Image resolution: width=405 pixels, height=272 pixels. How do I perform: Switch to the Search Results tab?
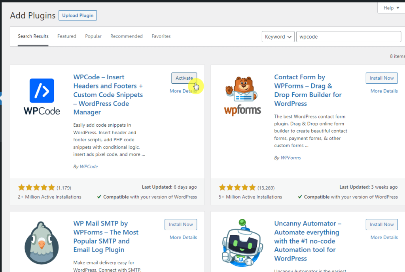(33, 36)
